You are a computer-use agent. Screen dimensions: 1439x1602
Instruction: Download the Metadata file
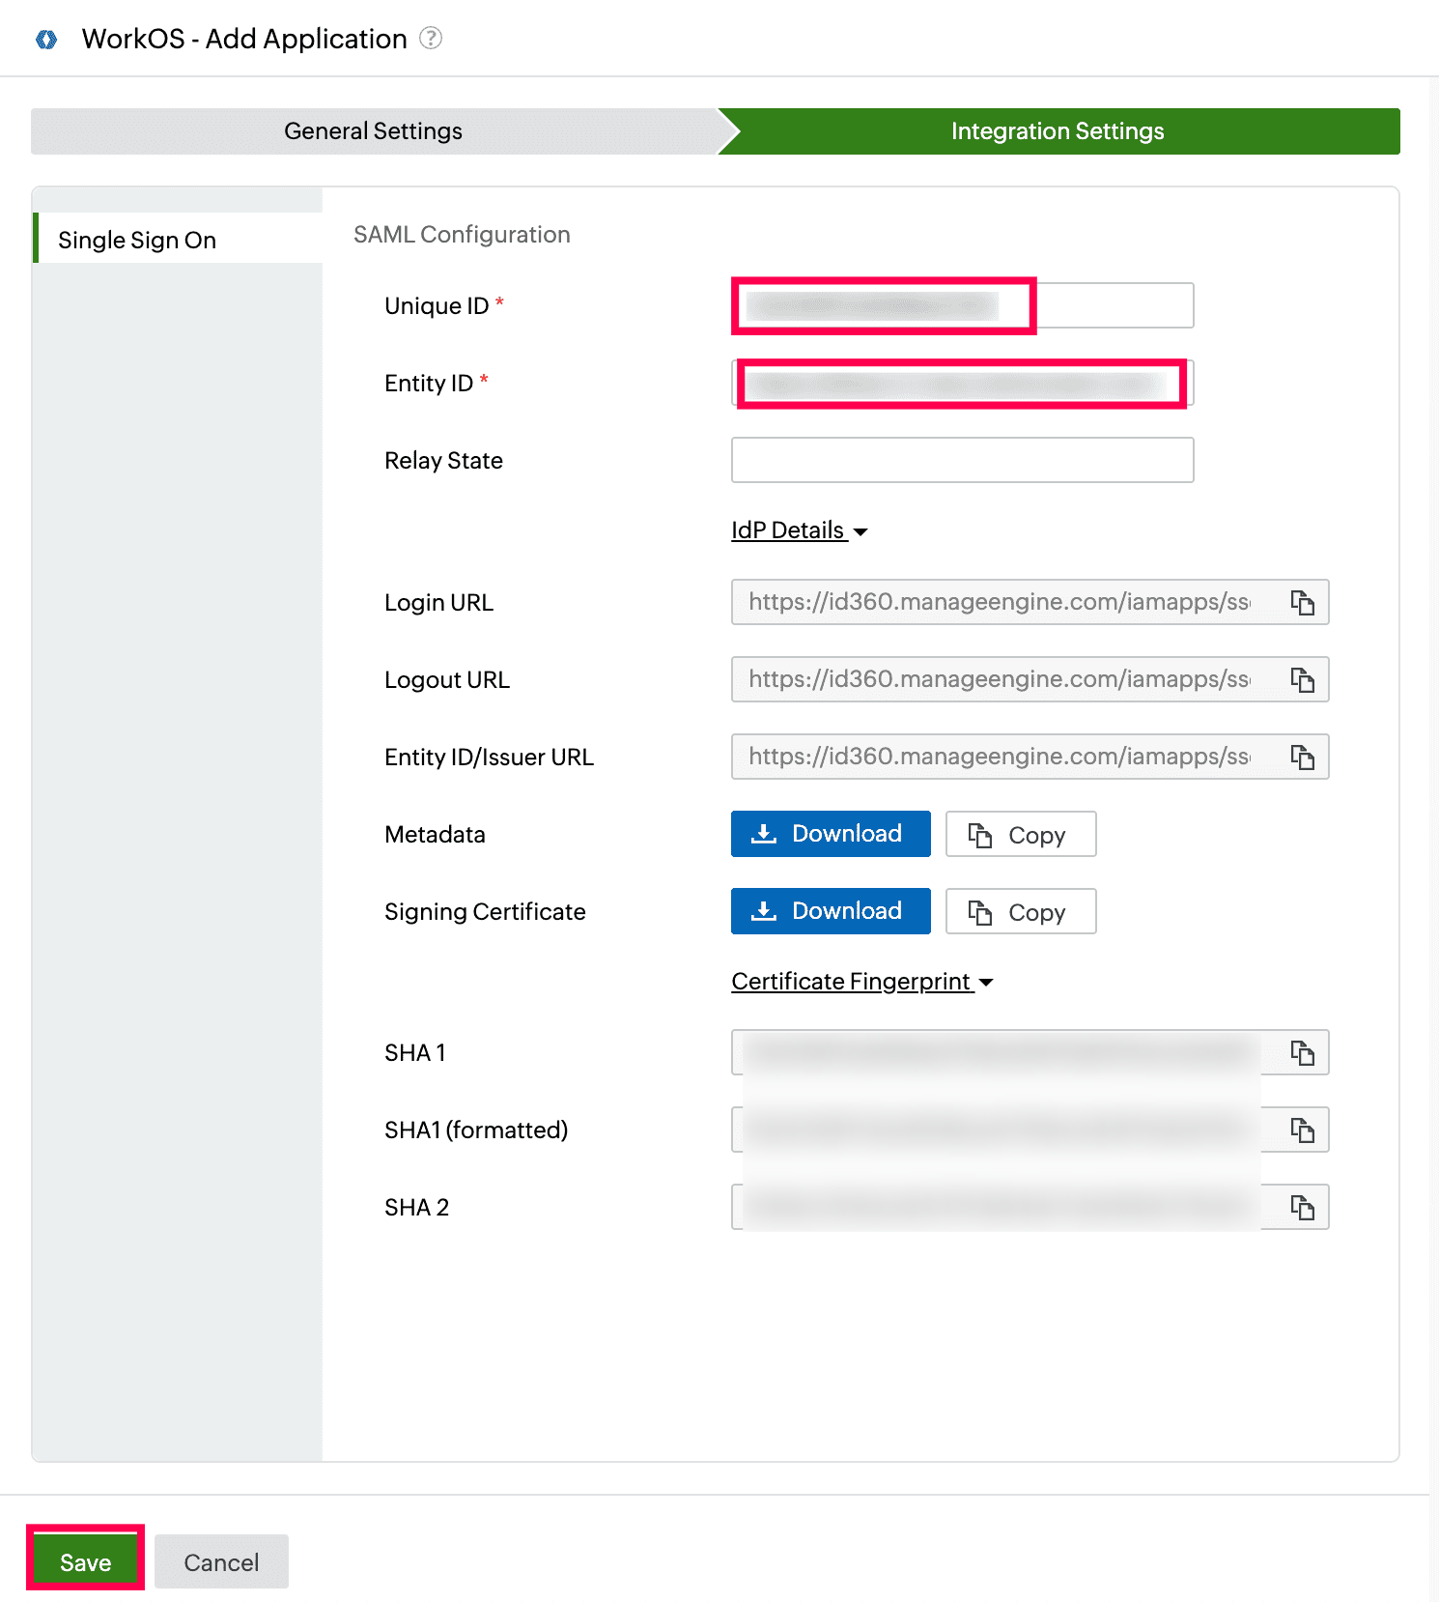point(831,834)
